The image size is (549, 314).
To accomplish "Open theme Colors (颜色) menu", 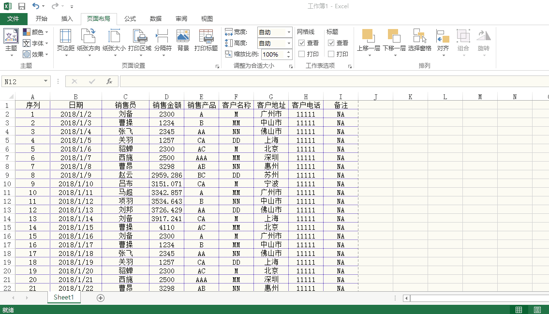I will click(35, 32).
